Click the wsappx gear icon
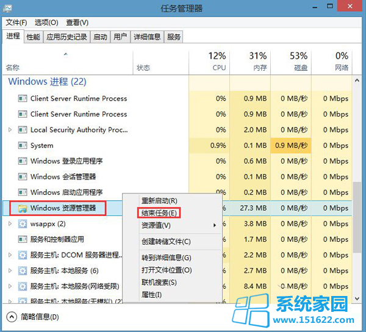Screen dimensions: 366x332 click(23, 224)
